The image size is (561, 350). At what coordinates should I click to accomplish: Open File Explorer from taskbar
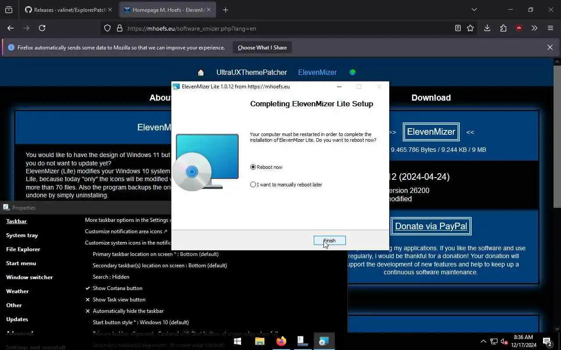click(259, 341)
